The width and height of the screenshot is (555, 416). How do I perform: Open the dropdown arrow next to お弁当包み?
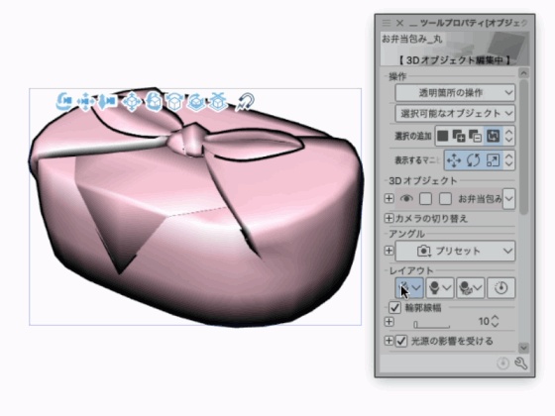(x=509, y=199)
